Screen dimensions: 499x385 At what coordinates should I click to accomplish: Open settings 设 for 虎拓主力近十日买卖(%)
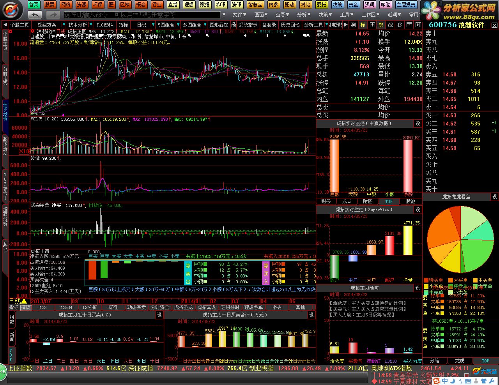(159, 315)
